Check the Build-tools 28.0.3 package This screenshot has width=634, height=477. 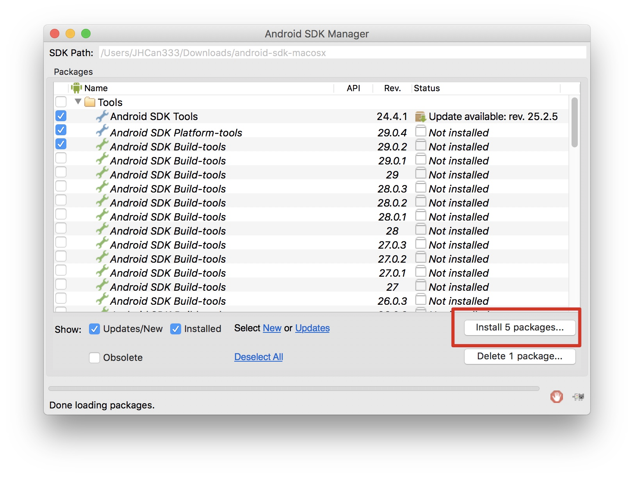pos(61,186)
